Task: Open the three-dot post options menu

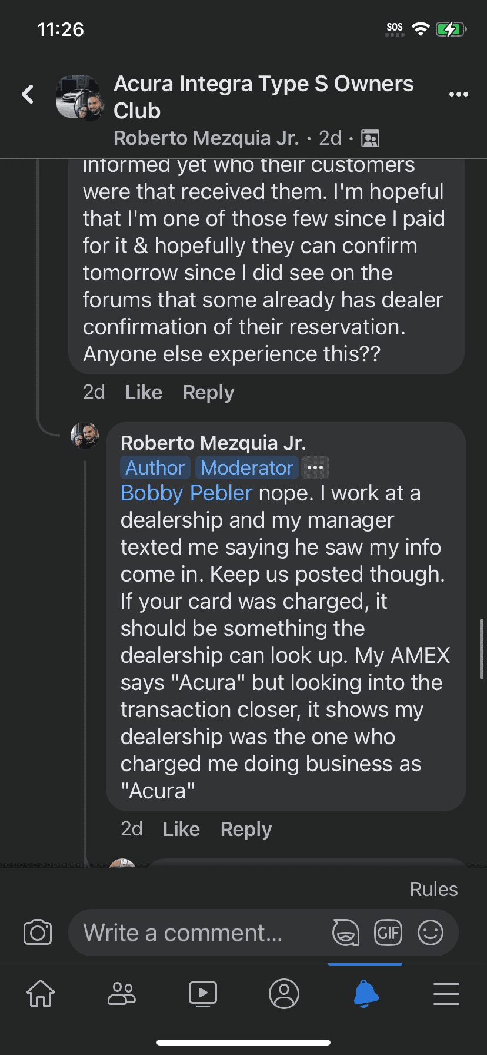Action: point(458,94)
